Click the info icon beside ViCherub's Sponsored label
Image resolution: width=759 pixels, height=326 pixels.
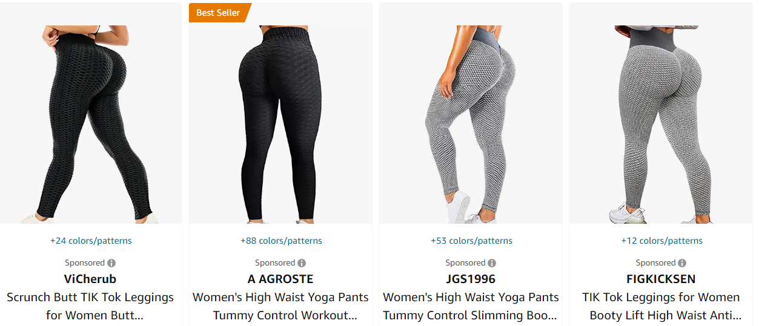(x=111, y=263)
